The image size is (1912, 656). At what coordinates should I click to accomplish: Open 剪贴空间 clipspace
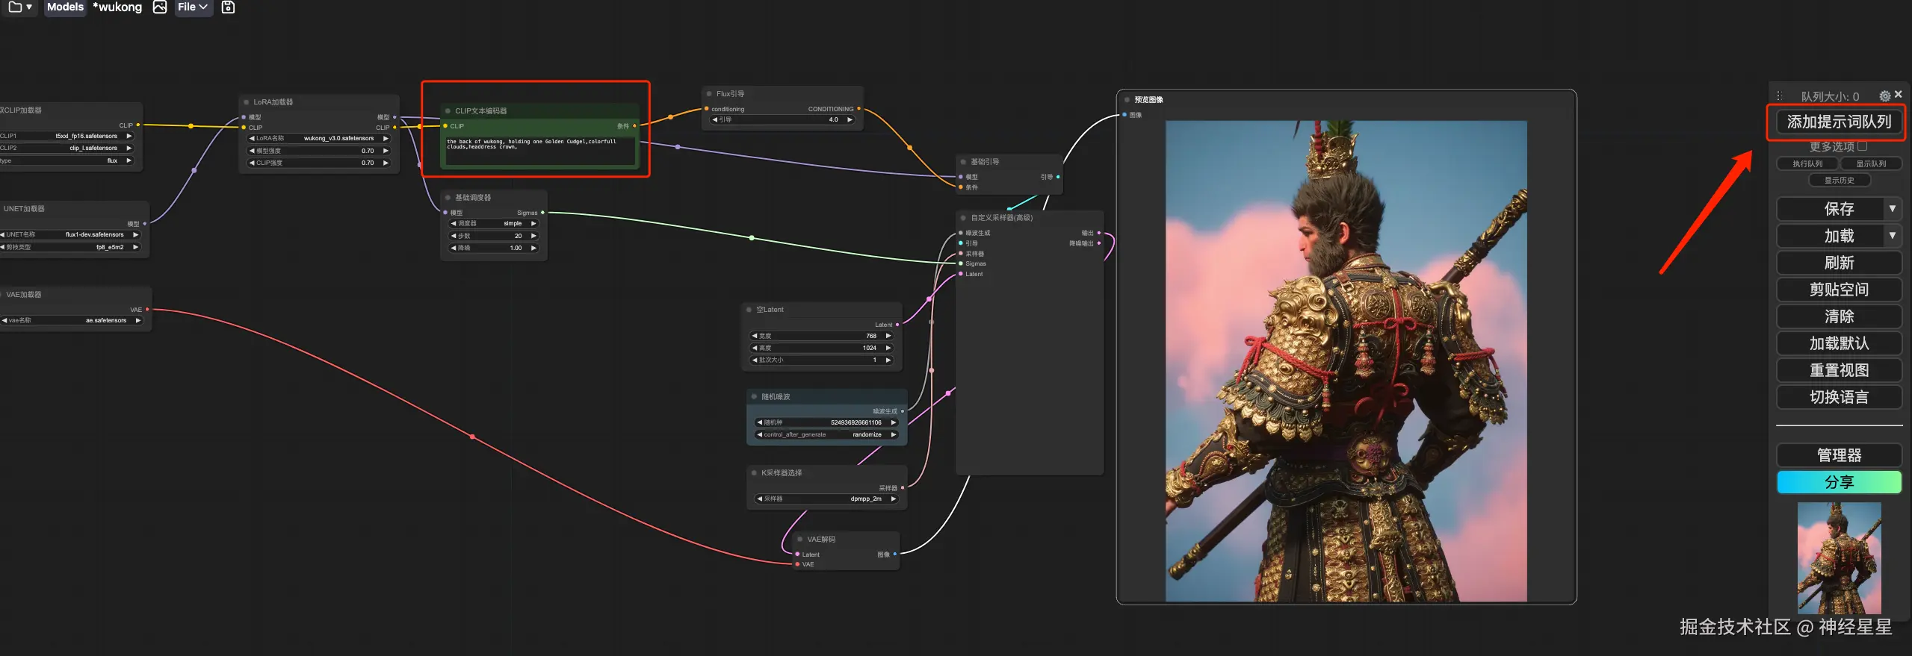pos(1839,290)
